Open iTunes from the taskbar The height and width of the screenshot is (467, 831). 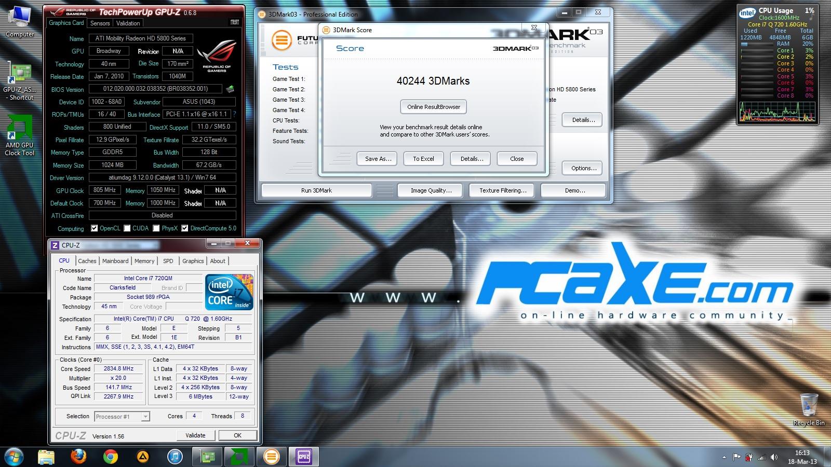click(x=175, y=457)
